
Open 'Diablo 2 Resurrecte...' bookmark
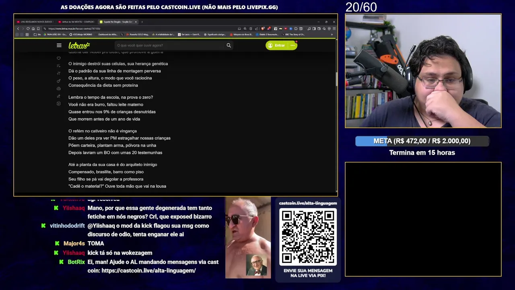(x=267, y=34)
